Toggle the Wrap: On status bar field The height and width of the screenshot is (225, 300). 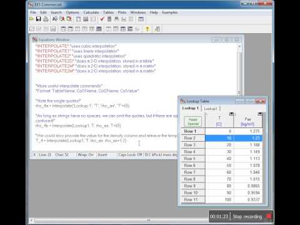click(x=86, y=155)
